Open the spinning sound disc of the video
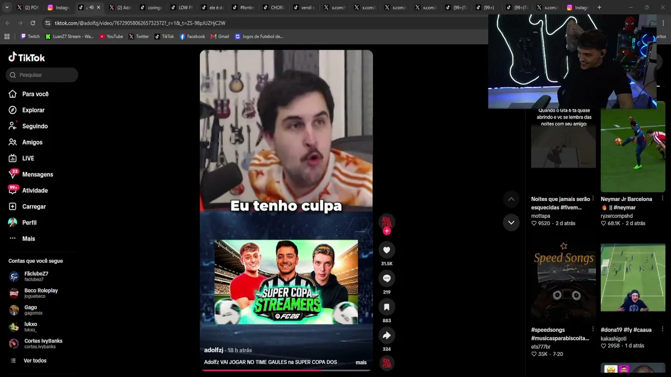671x377 pixels. [387, 363]
